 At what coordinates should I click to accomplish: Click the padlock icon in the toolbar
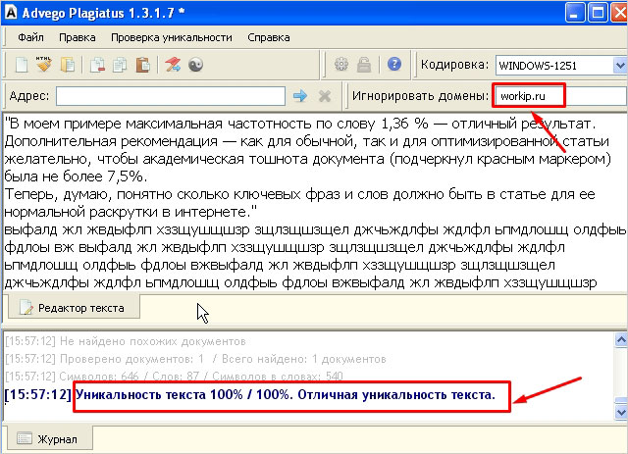pyautogui.click(x=364, y=65)
